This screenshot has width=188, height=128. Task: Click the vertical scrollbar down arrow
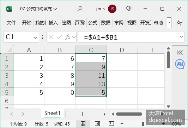(169, 106)
